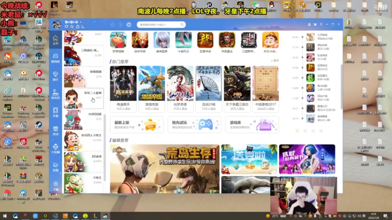Click the check-in circle icon under username
Image resolution: width=392 pixels, height=220 pixels.
point(72,26)
